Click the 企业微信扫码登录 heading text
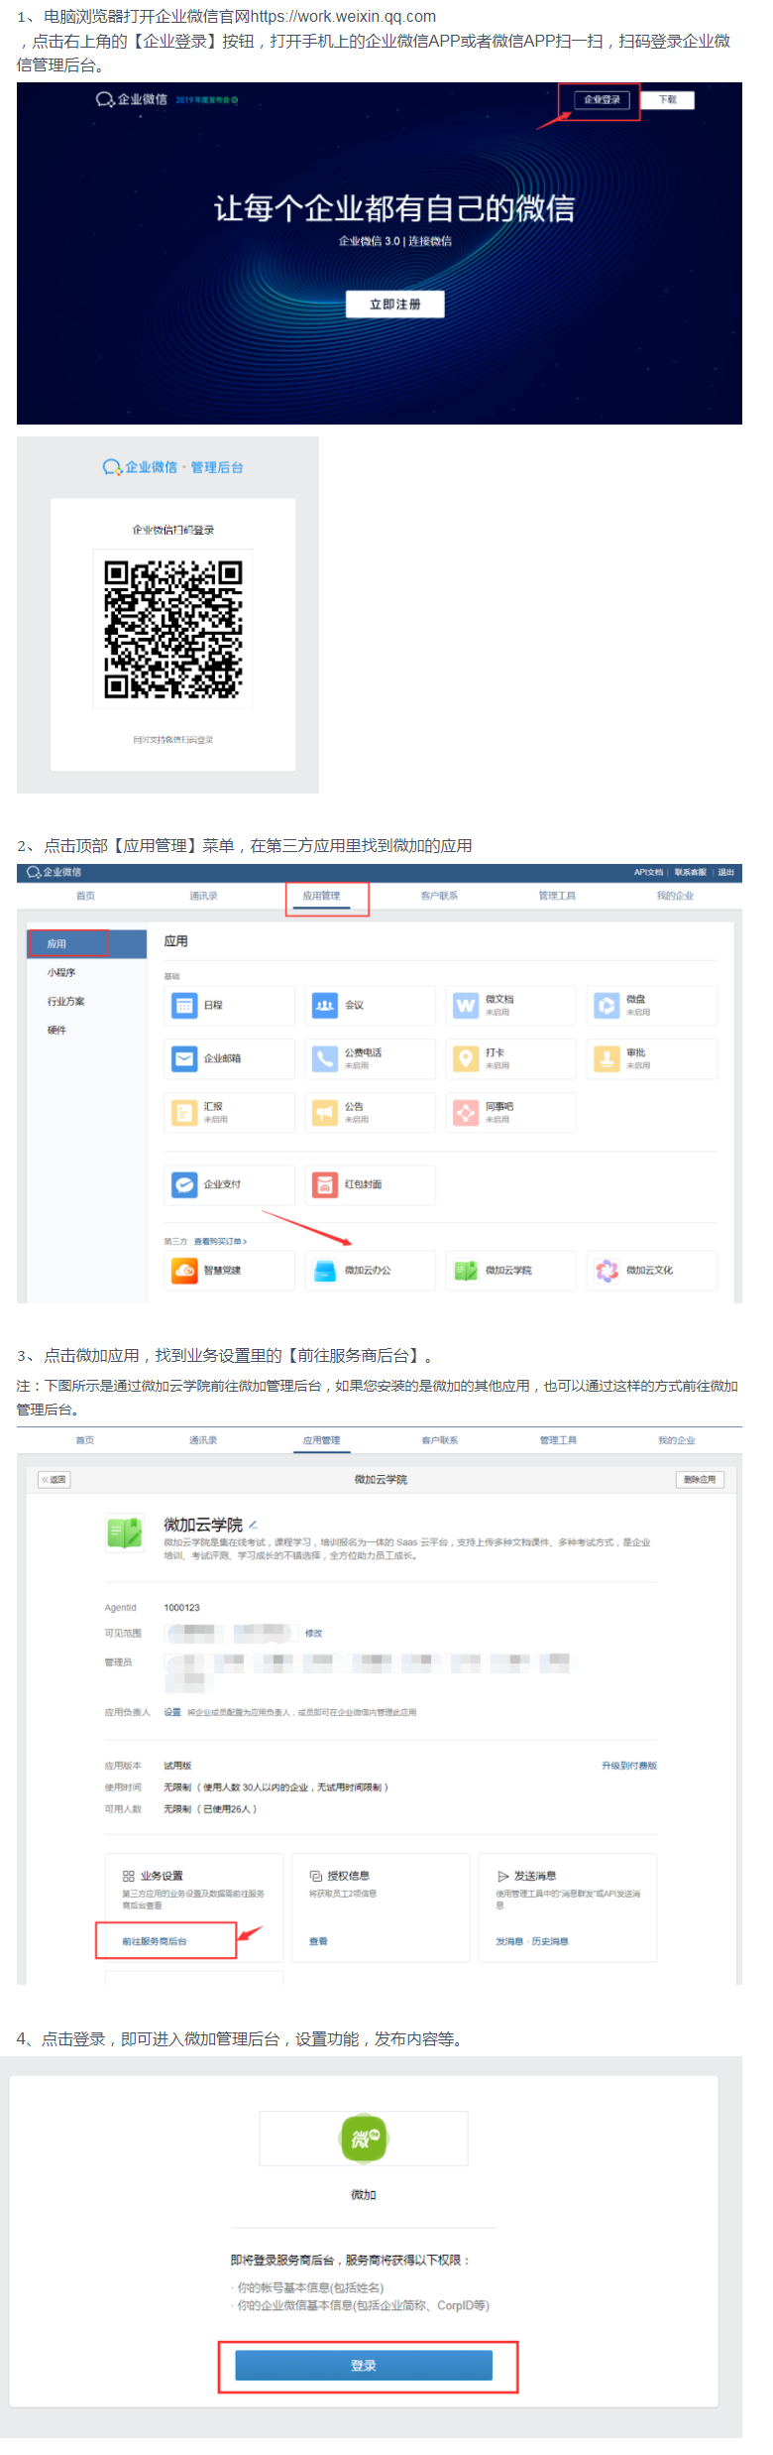The height and width of the screenshot is (2455, 773). [x=173, y=530]
